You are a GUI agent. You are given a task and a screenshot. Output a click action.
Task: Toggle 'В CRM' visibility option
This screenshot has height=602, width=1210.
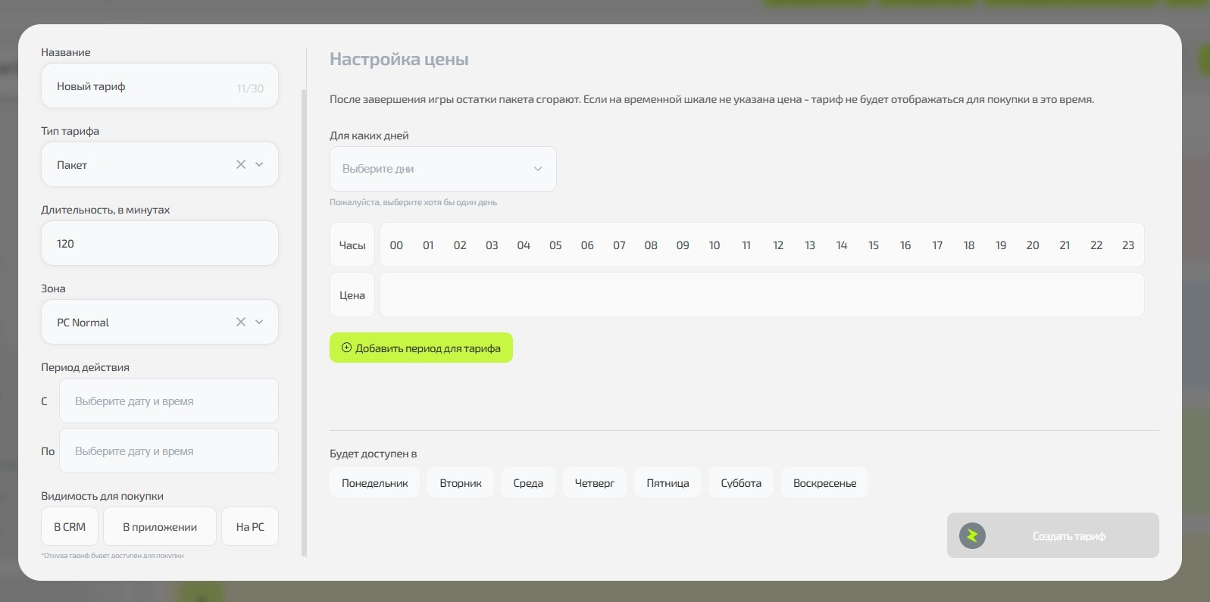pyautogui.click(x=70, y=527)
